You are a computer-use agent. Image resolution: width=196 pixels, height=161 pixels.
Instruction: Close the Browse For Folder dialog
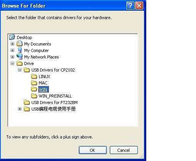coord(139,6)
